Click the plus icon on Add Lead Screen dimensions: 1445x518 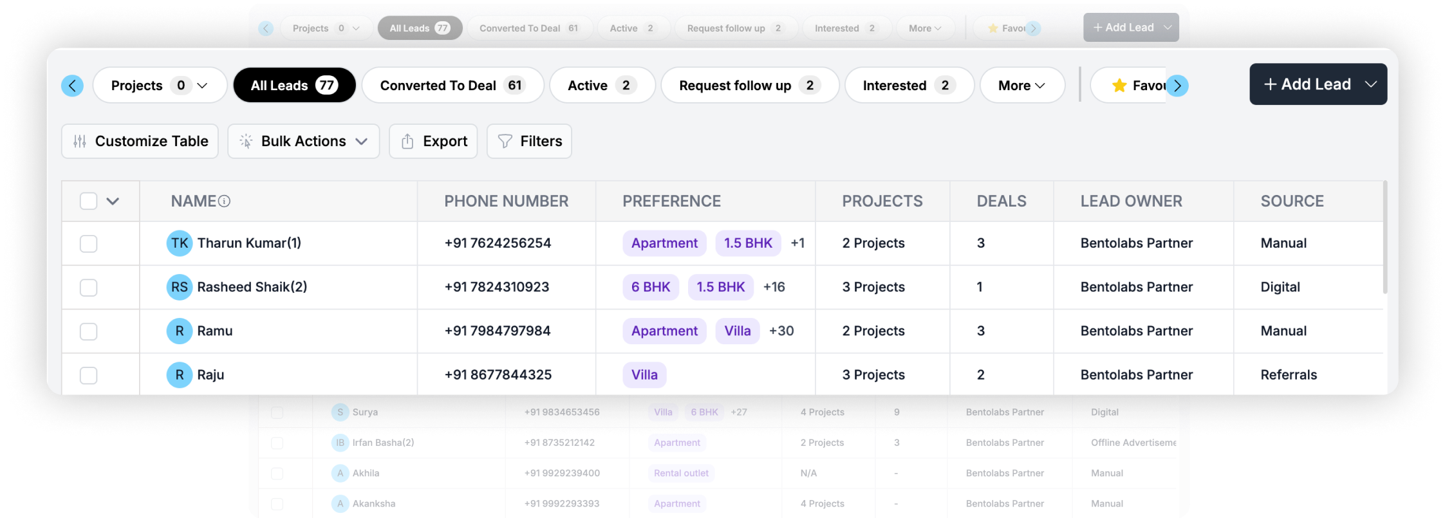1270,84
